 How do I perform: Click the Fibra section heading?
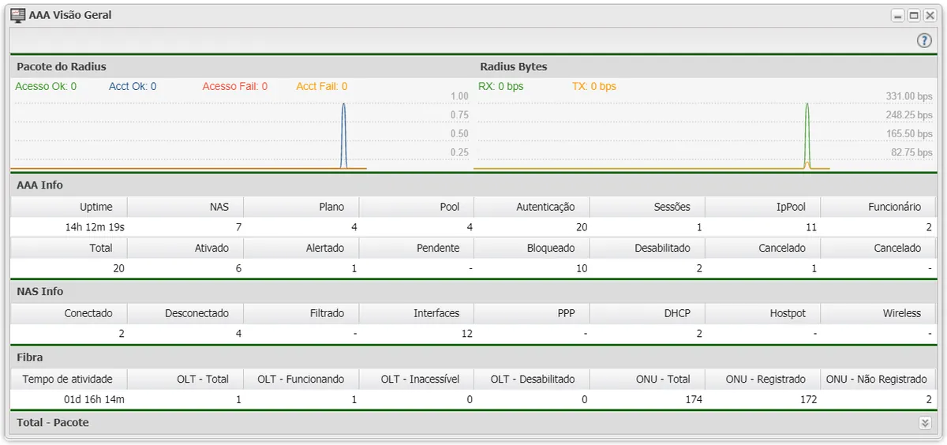click(30, 357)
